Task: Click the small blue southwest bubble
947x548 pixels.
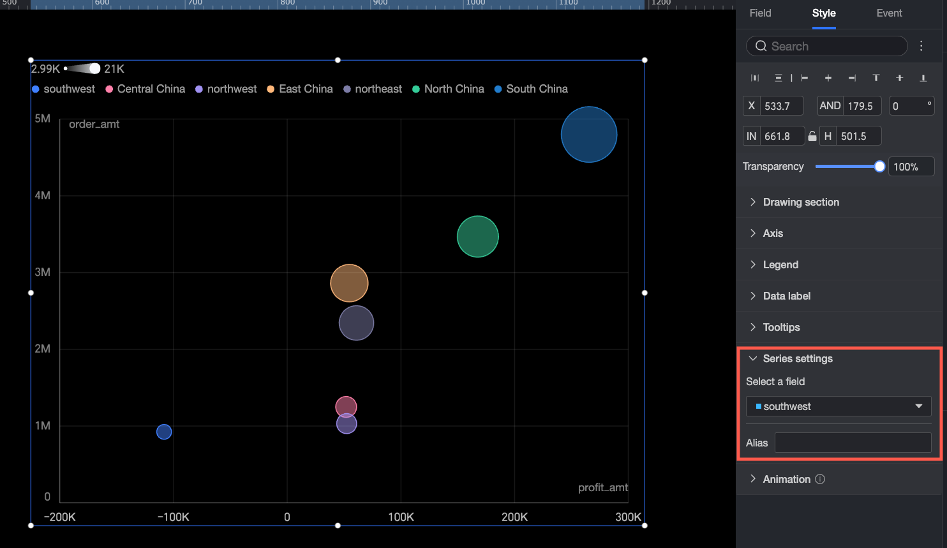Action: [164, 432]
